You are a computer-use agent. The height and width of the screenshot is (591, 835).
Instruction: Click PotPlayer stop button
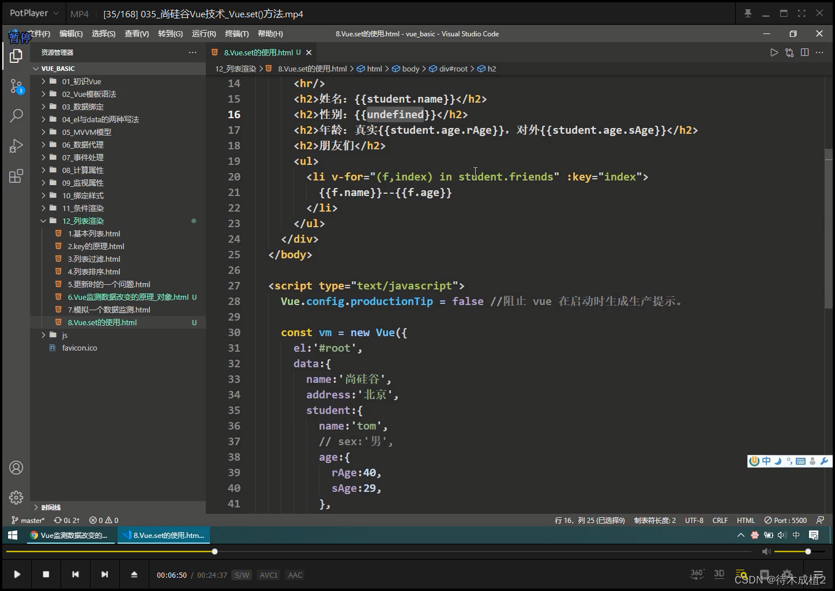tap(46, 574)
